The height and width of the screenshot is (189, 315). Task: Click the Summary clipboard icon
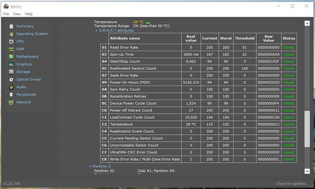coord(11,26)
